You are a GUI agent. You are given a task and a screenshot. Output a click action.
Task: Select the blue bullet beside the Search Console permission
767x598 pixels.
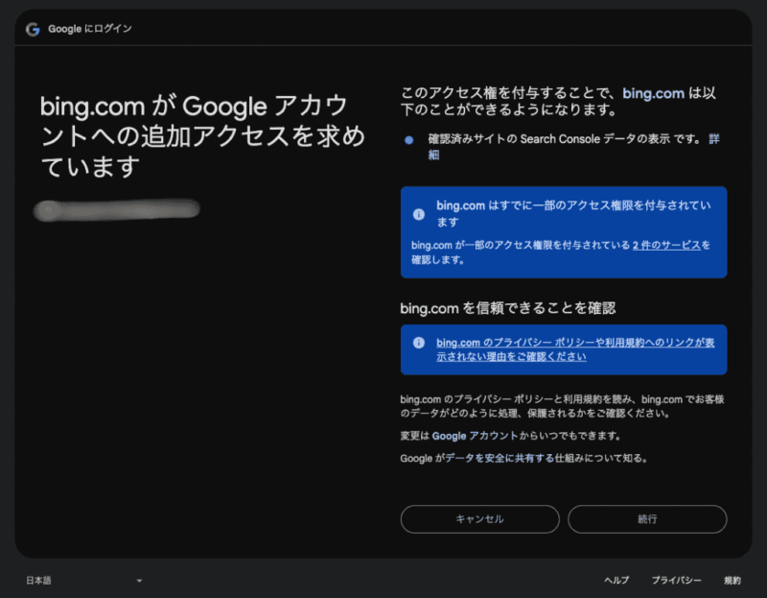[x=407, y=140]
